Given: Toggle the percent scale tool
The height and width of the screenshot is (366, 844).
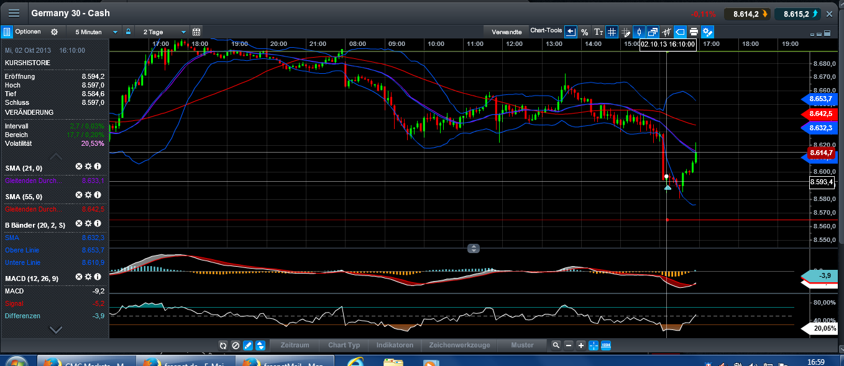Looking at the screenshot, I should click(x=584, y=32).
